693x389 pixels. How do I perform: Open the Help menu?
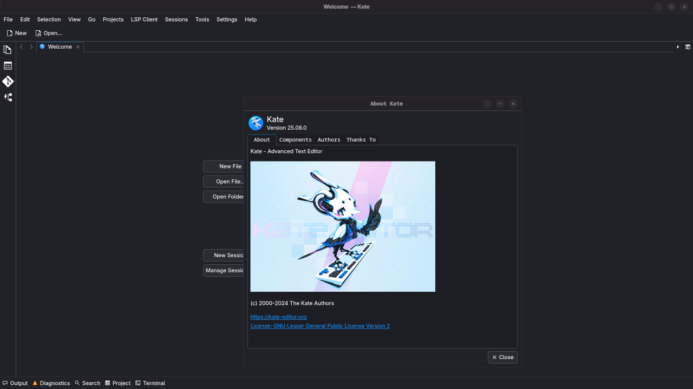(x=251, y=19)
